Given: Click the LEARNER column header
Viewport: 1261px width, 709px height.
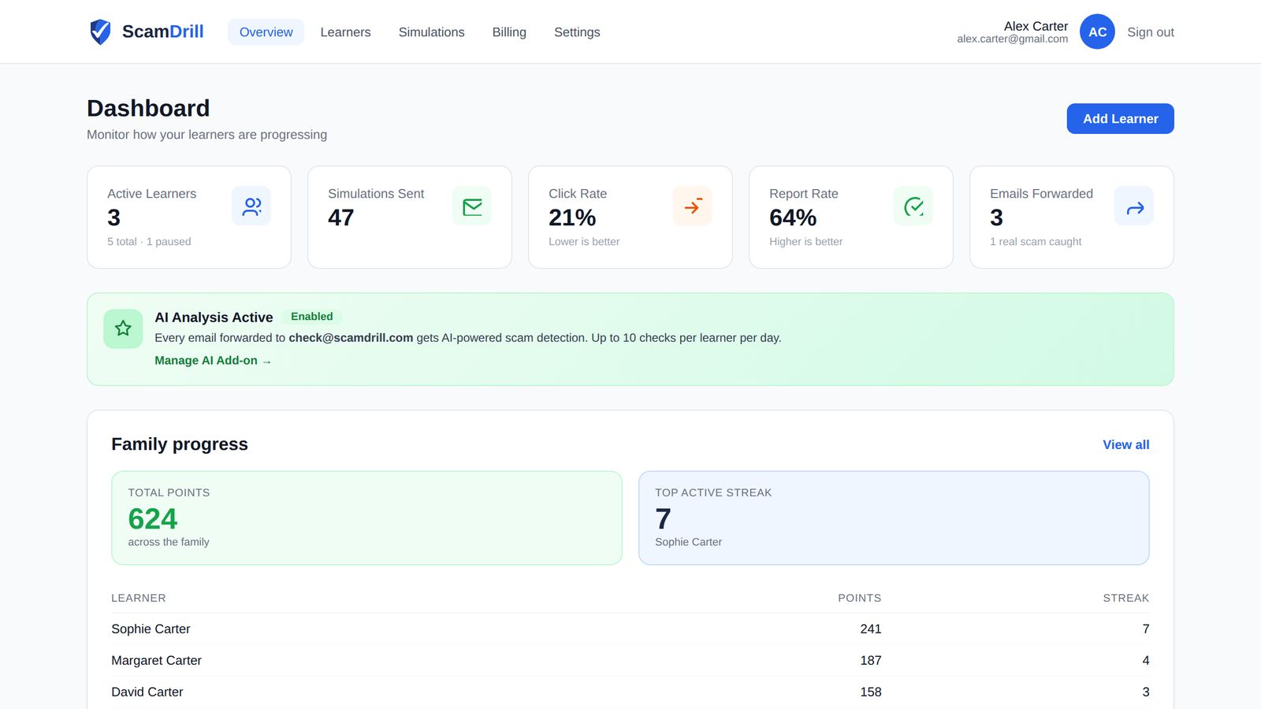Looking at the screenshot, I should pos(139,598).
